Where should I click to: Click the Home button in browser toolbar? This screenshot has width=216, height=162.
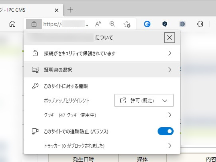[x=12, y=24]
